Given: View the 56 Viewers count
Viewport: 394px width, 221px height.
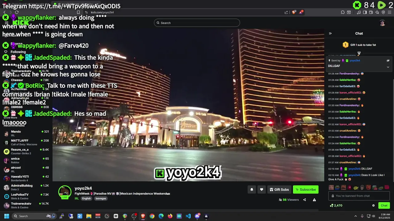Looking at the screenshot, I should coord(289,200).
